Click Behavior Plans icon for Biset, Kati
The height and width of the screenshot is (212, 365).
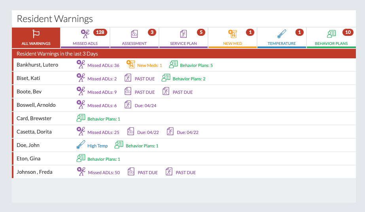(166, 78)
